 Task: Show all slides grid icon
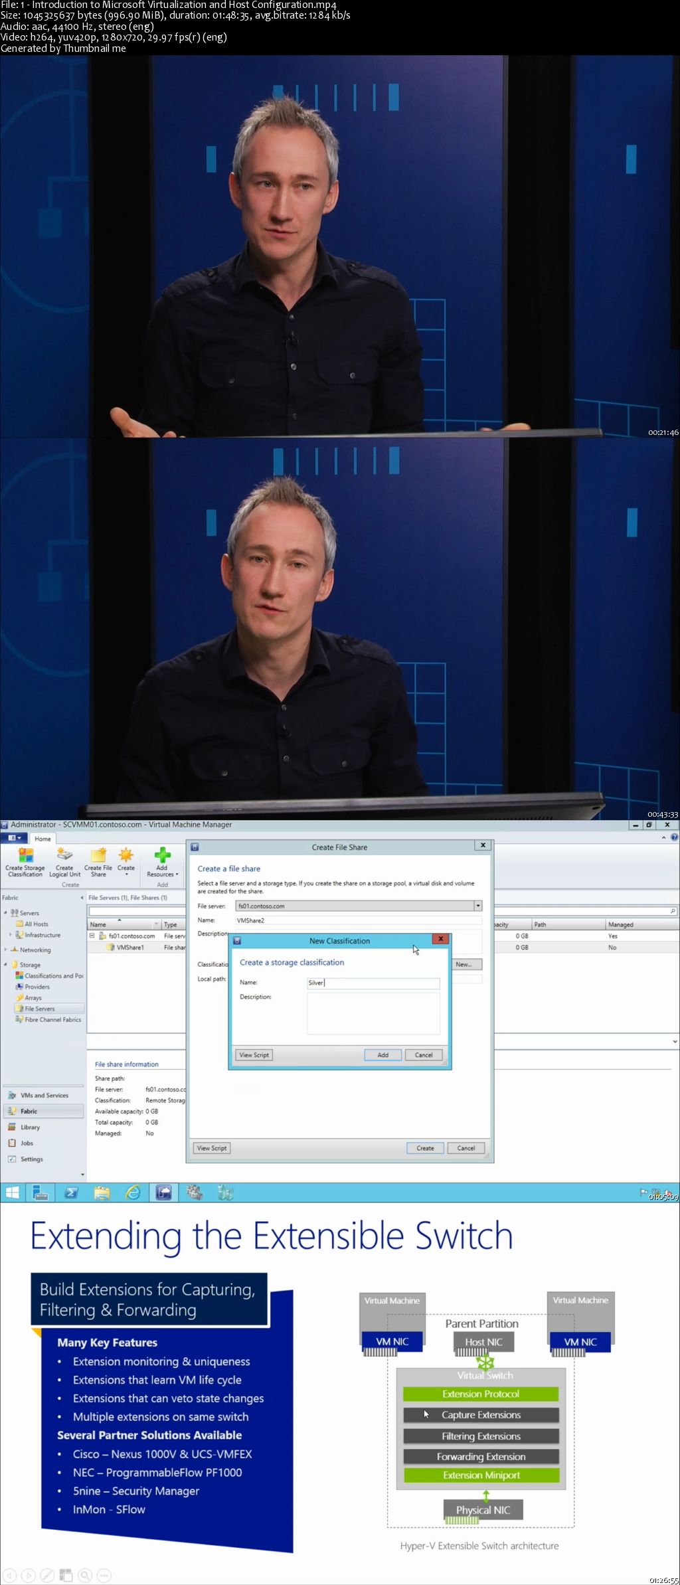click(66, 1575)
